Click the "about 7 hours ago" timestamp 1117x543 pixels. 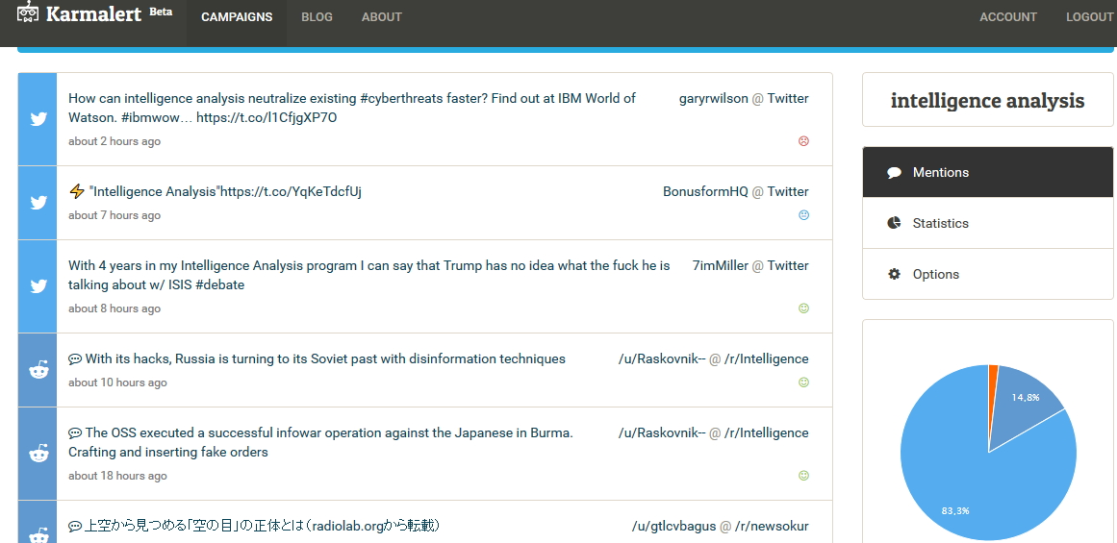click(x=114, y=215)
